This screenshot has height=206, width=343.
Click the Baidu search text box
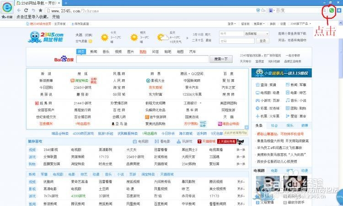coord(142,59)
